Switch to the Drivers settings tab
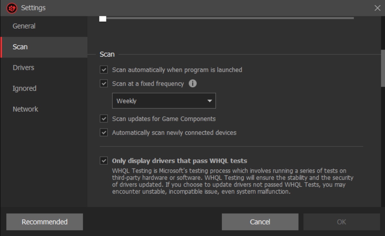This screenshot has width=385, height=236. point(23,68)
